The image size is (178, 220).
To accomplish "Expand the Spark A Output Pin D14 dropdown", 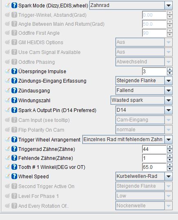I will tap(169, 110).
